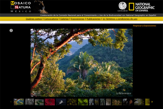Click the main jungle landscape photo

81,62
